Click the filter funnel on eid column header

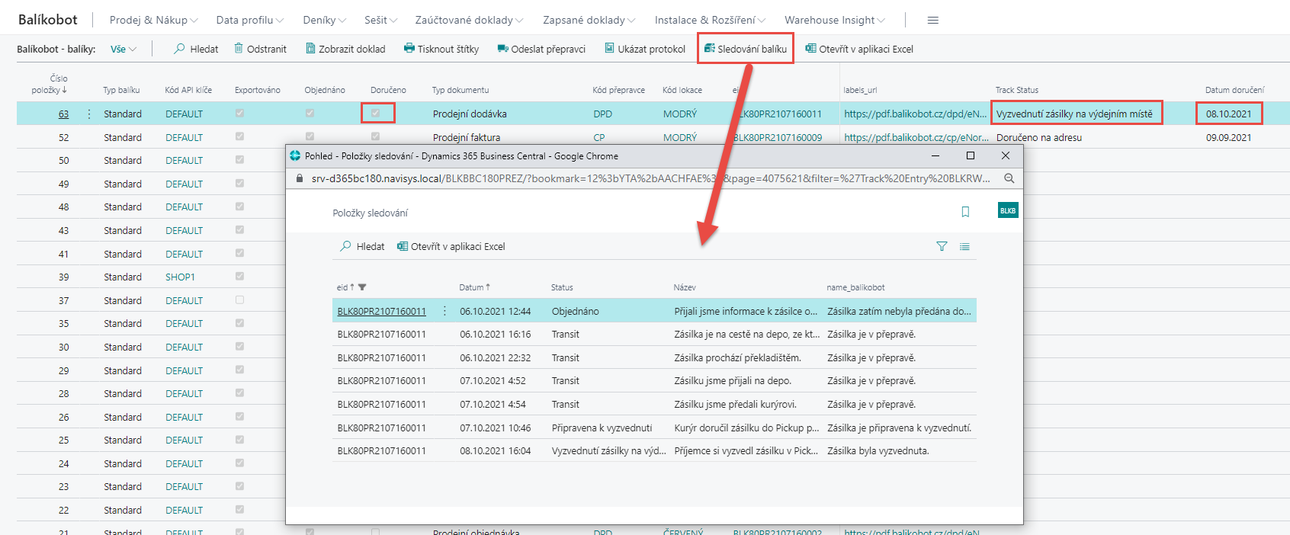(362, 287)
